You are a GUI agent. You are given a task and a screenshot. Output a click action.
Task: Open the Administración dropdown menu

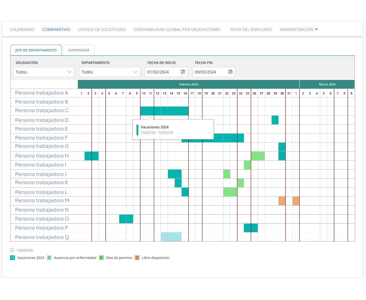click(x=299, y=30)
